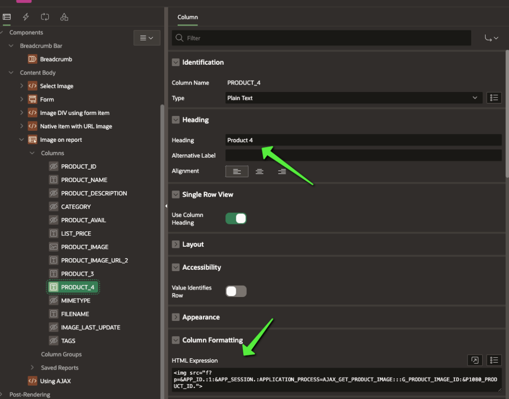The height and width of the screenshot is (399, 509).
Task: Select PRODUCT_IMAGE column in tree
Action: 84,247
